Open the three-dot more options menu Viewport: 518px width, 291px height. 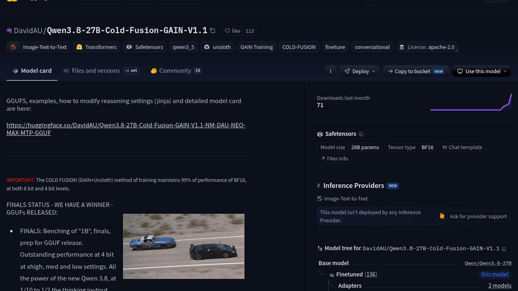(330, 71)
